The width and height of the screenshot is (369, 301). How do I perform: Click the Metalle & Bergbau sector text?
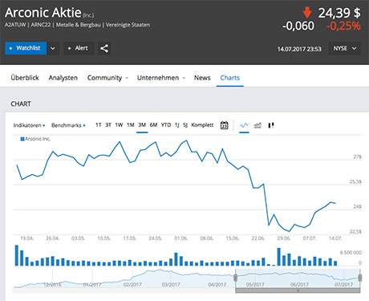79,25
